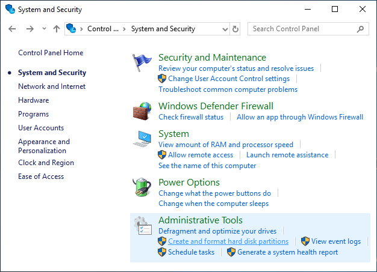The width and height of the screenshot is (377, 272).
Task: Minimize the System and Security window
Action: coord(308,10)
